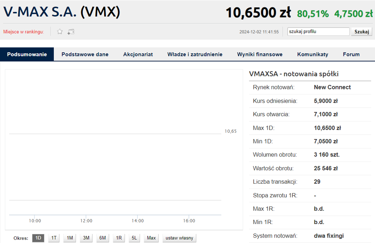The width and height of the screenshot is (375, 243).
Task: Click the V-MAX S.A. (VMX) title
Action: [x=62, y=12]
